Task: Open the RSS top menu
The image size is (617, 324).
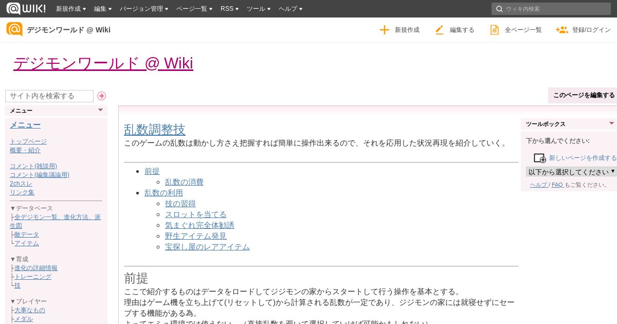Action: point(229,9)
